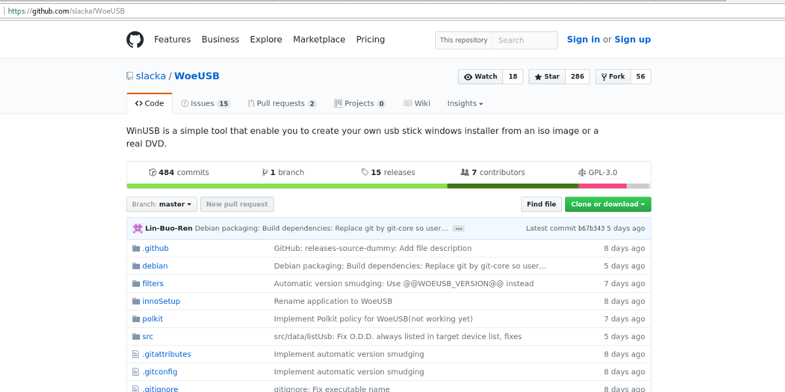Expand commit message with ellipsis button

coord(459,229)
